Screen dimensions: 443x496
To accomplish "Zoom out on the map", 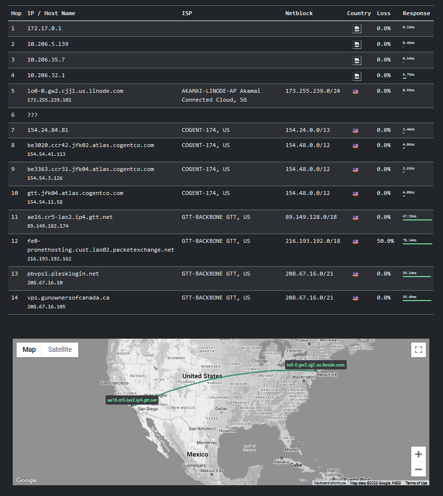I will point(418,470).
